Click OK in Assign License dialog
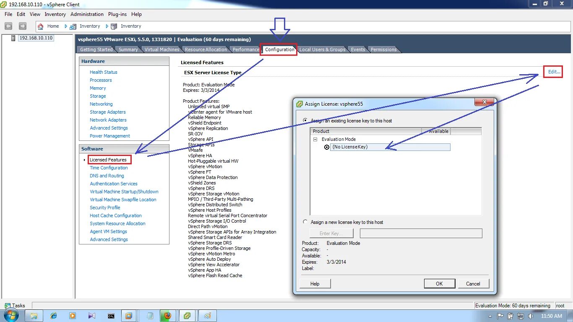Screen dimensions: 573x322 439,284
